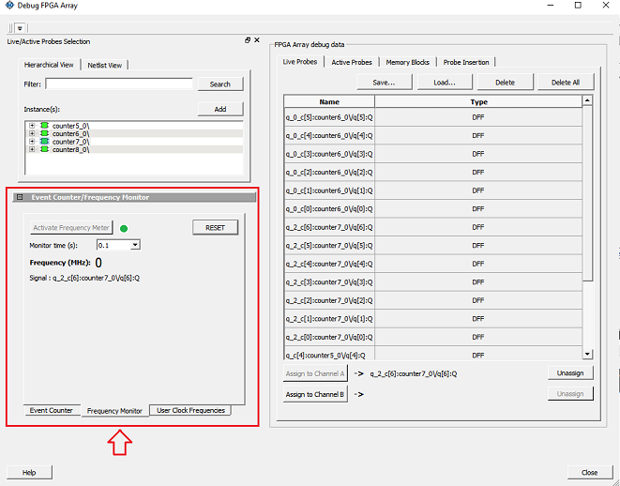620x486 pixels.
Task: Click the counter5_0 instance icon
Action: point(44,125)
